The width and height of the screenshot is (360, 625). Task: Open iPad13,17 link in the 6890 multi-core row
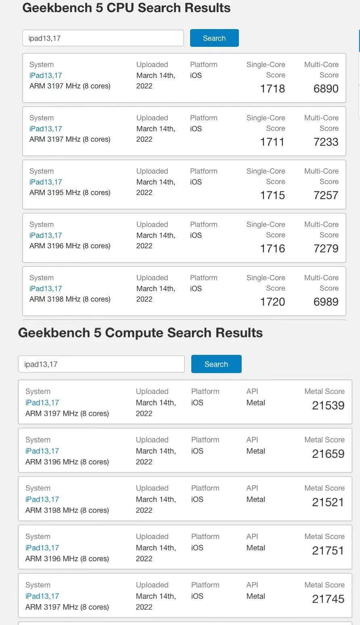[x=46, y=76]
